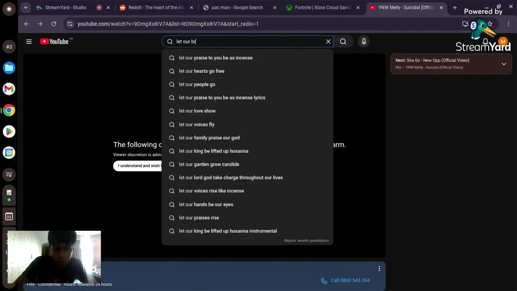Bookmark this page with the star

click(490, 24)
